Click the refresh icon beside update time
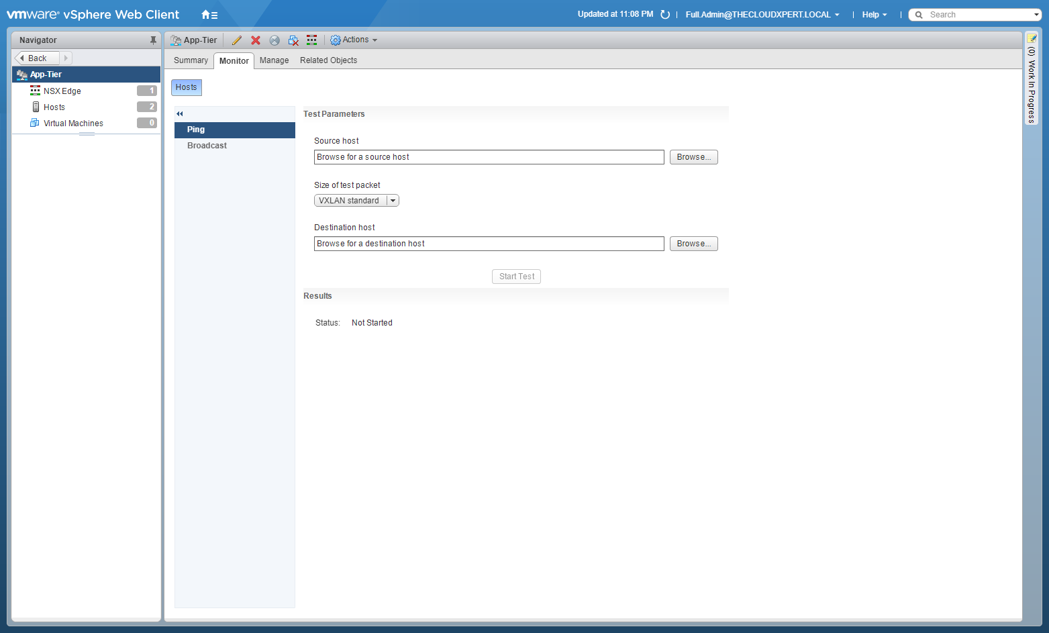The width and height of the screenshot is (1049, 633). click(x=665, y=15)
